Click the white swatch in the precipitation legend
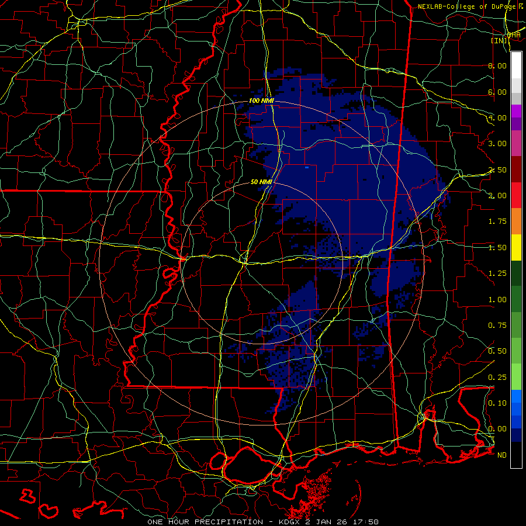 tap(516, 65)
